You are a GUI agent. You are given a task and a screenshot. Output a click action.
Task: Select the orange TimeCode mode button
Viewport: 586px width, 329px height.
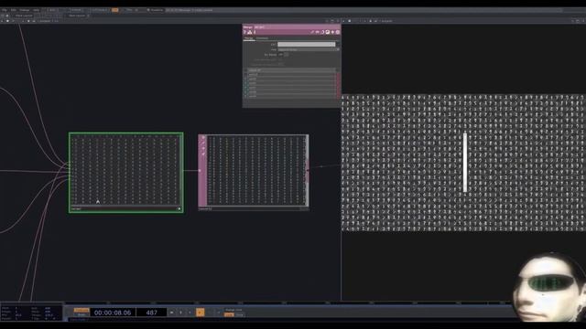(x=81, y=310)
